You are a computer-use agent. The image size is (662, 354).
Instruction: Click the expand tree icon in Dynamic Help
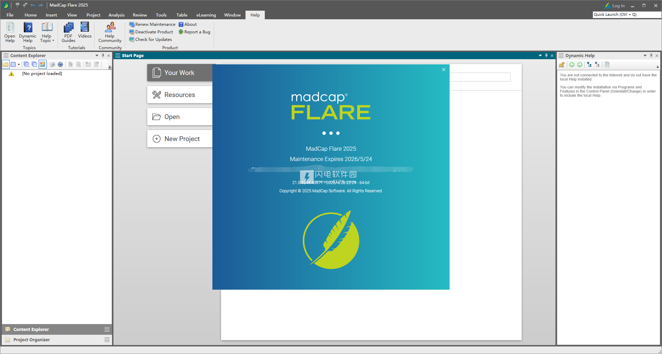click(x=597, y=64)
